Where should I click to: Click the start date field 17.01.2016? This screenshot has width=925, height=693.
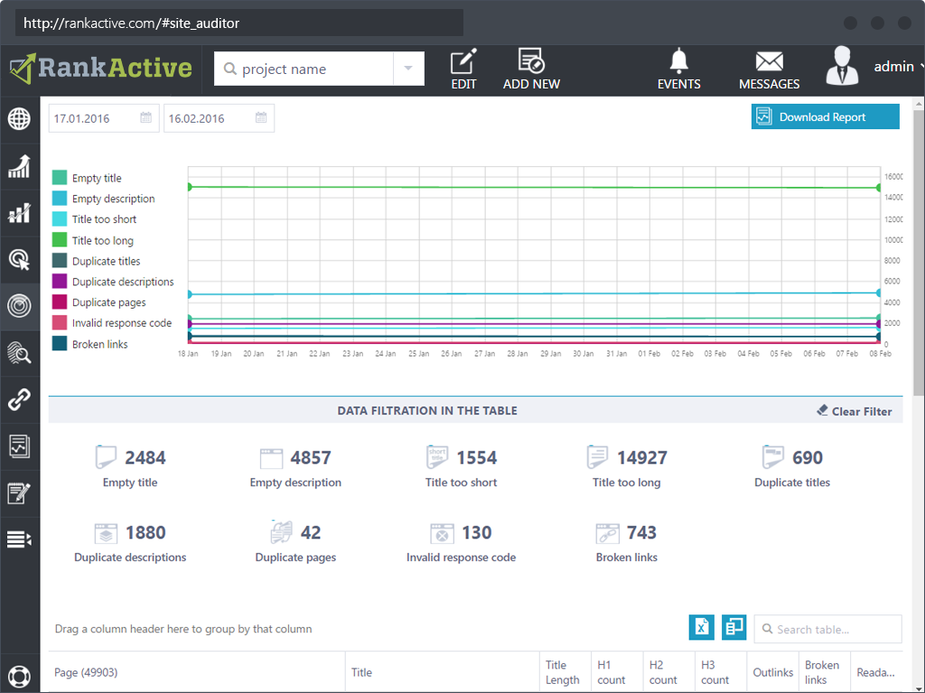click(104, 118)
